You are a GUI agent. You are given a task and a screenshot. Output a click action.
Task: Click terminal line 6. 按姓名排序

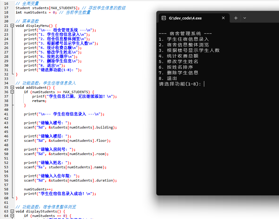(176, 67)
